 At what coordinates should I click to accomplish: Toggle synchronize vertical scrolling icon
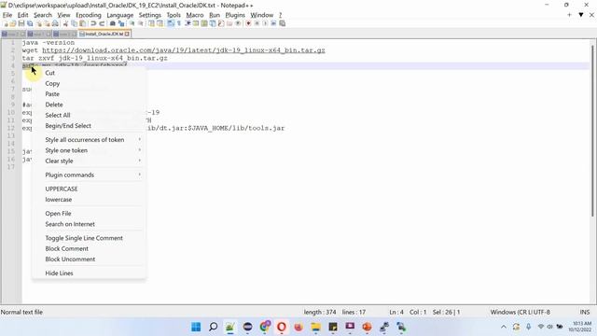(x=151, y=23)
